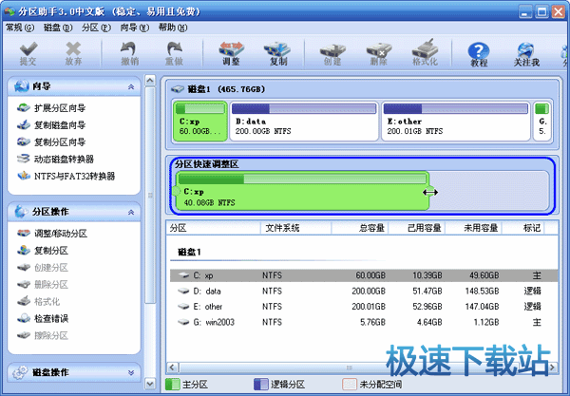Click the 磁盘1 group heading in list
The width and height of the screenshot is (570, 396).
(189, 252)
